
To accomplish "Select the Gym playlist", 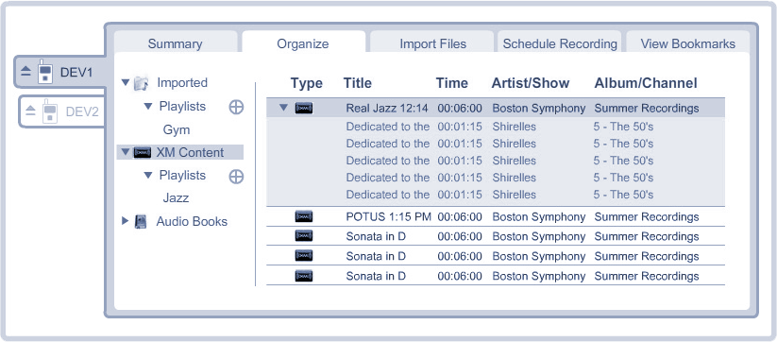I will [x=177, y=130].
